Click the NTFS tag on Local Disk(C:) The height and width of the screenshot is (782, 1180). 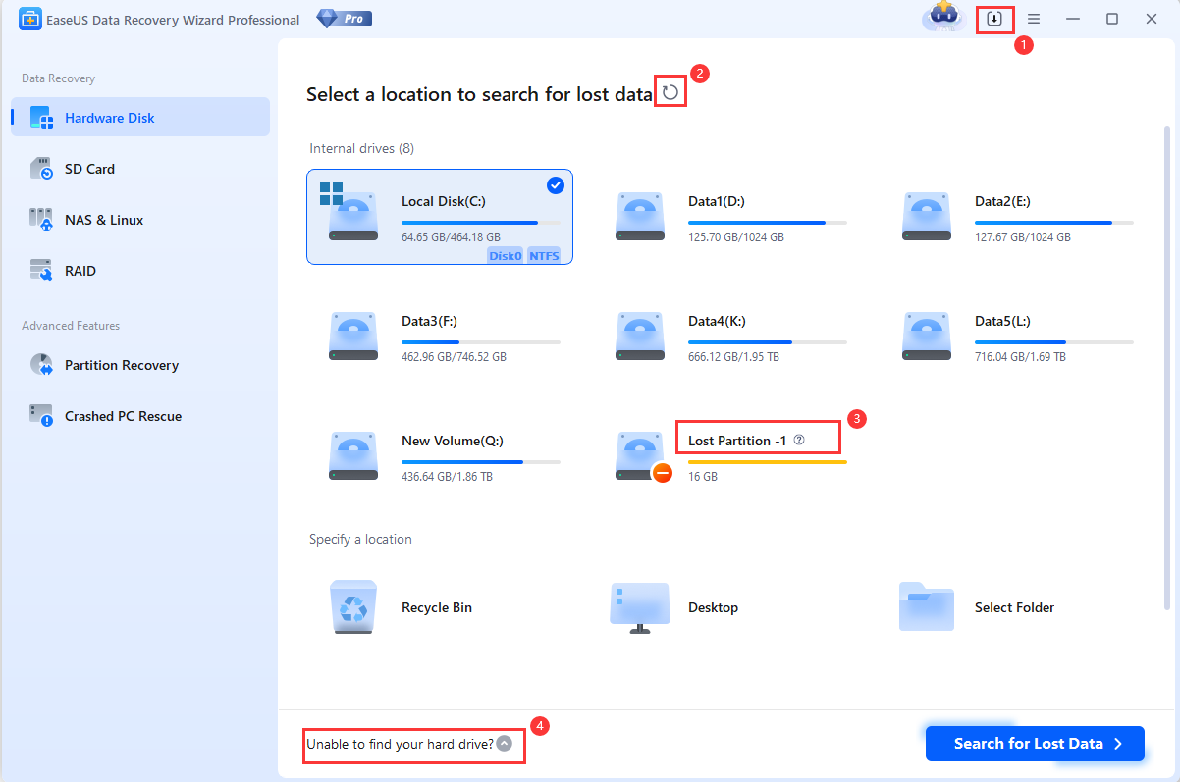coord(543,255)
